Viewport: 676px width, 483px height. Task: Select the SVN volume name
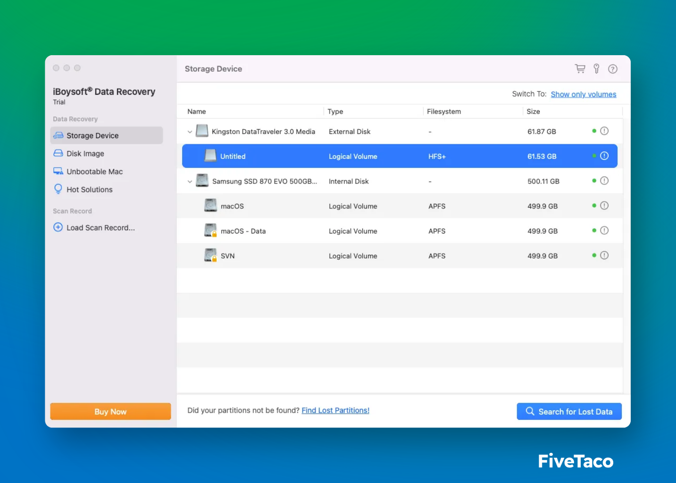pos(227,256)
